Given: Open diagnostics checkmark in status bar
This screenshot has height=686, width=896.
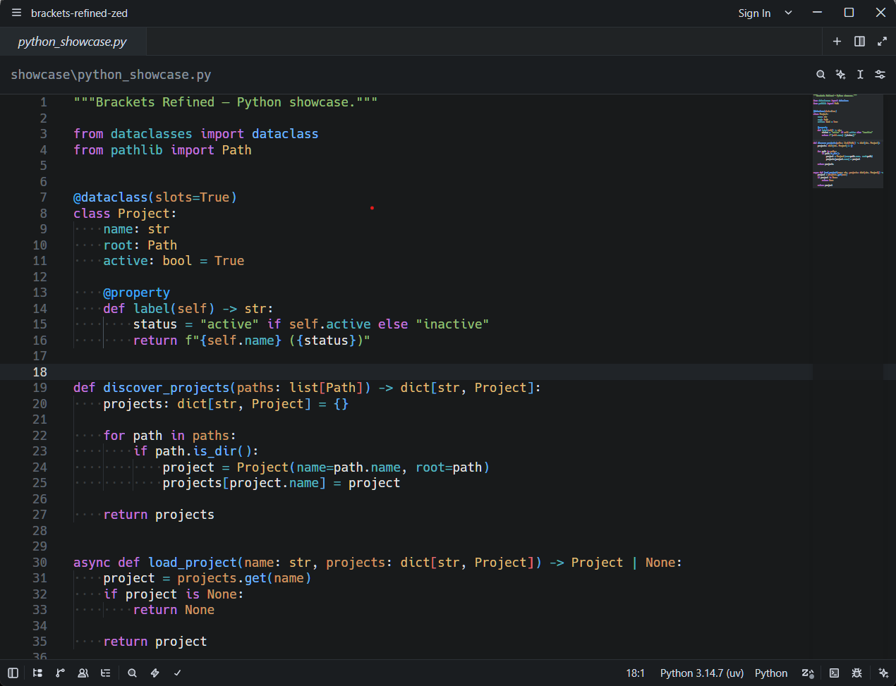Looking at the screenshot, I should click(x=177, y=673).
